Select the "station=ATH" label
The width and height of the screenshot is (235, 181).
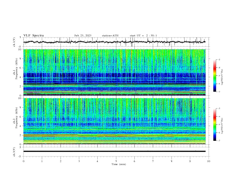tap(110, 35)
